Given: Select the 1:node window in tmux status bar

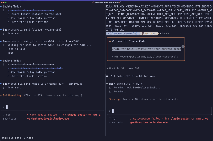Looking at the screenshot, I should tap(29, 138).
